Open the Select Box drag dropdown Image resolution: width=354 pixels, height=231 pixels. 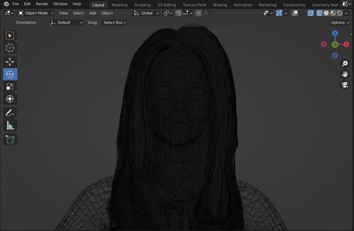point(114,23)
